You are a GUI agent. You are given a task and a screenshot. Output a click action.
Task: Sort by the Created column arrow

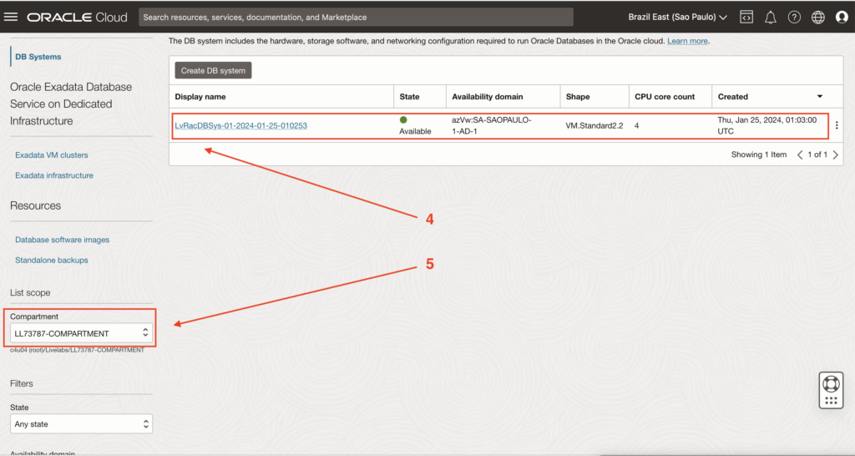(x=819, y=97)
